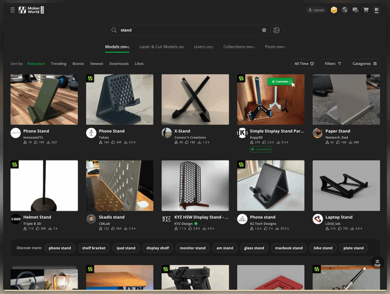Sort results by Trending

point(59,64)
